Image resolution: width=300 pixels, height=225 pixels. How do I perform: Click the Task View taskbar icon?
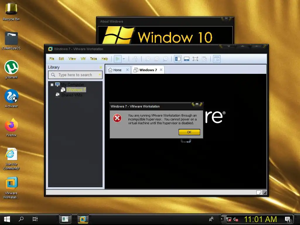click(x=35, y=219)
